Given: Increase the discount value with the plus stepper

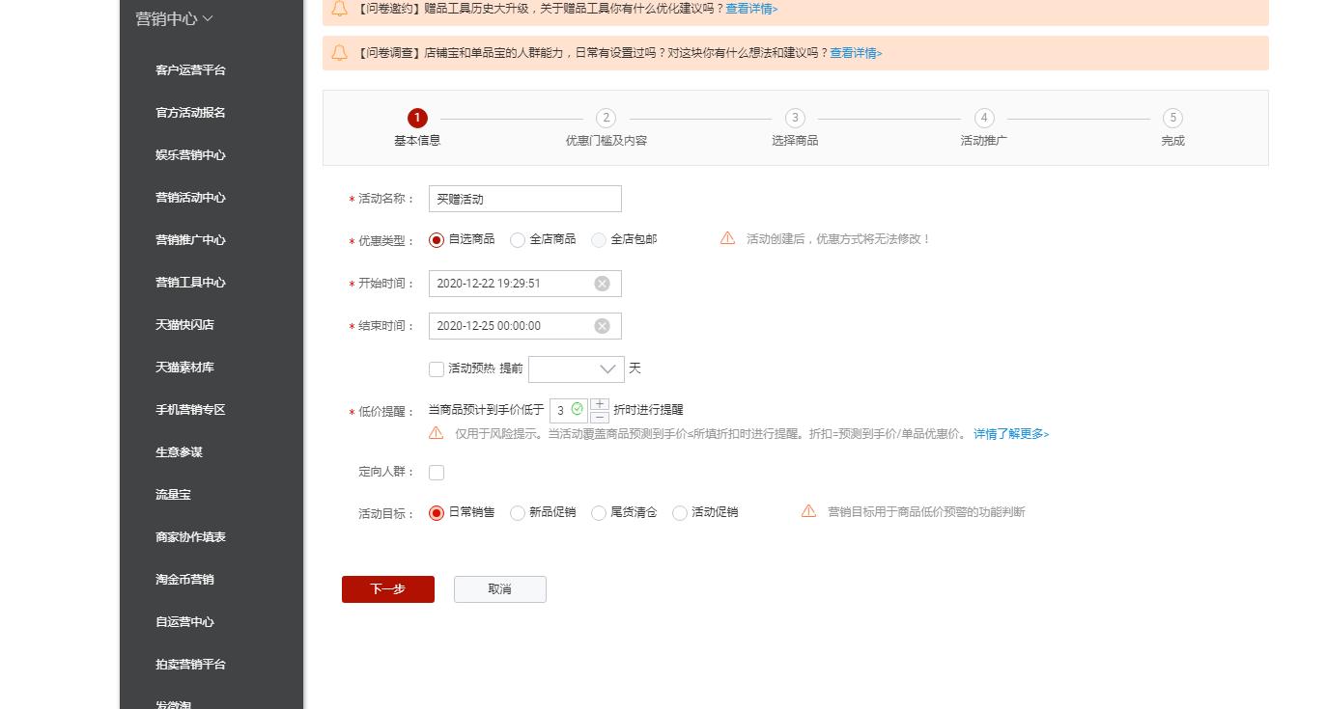Looking at the screenshot, I should 600,403.
